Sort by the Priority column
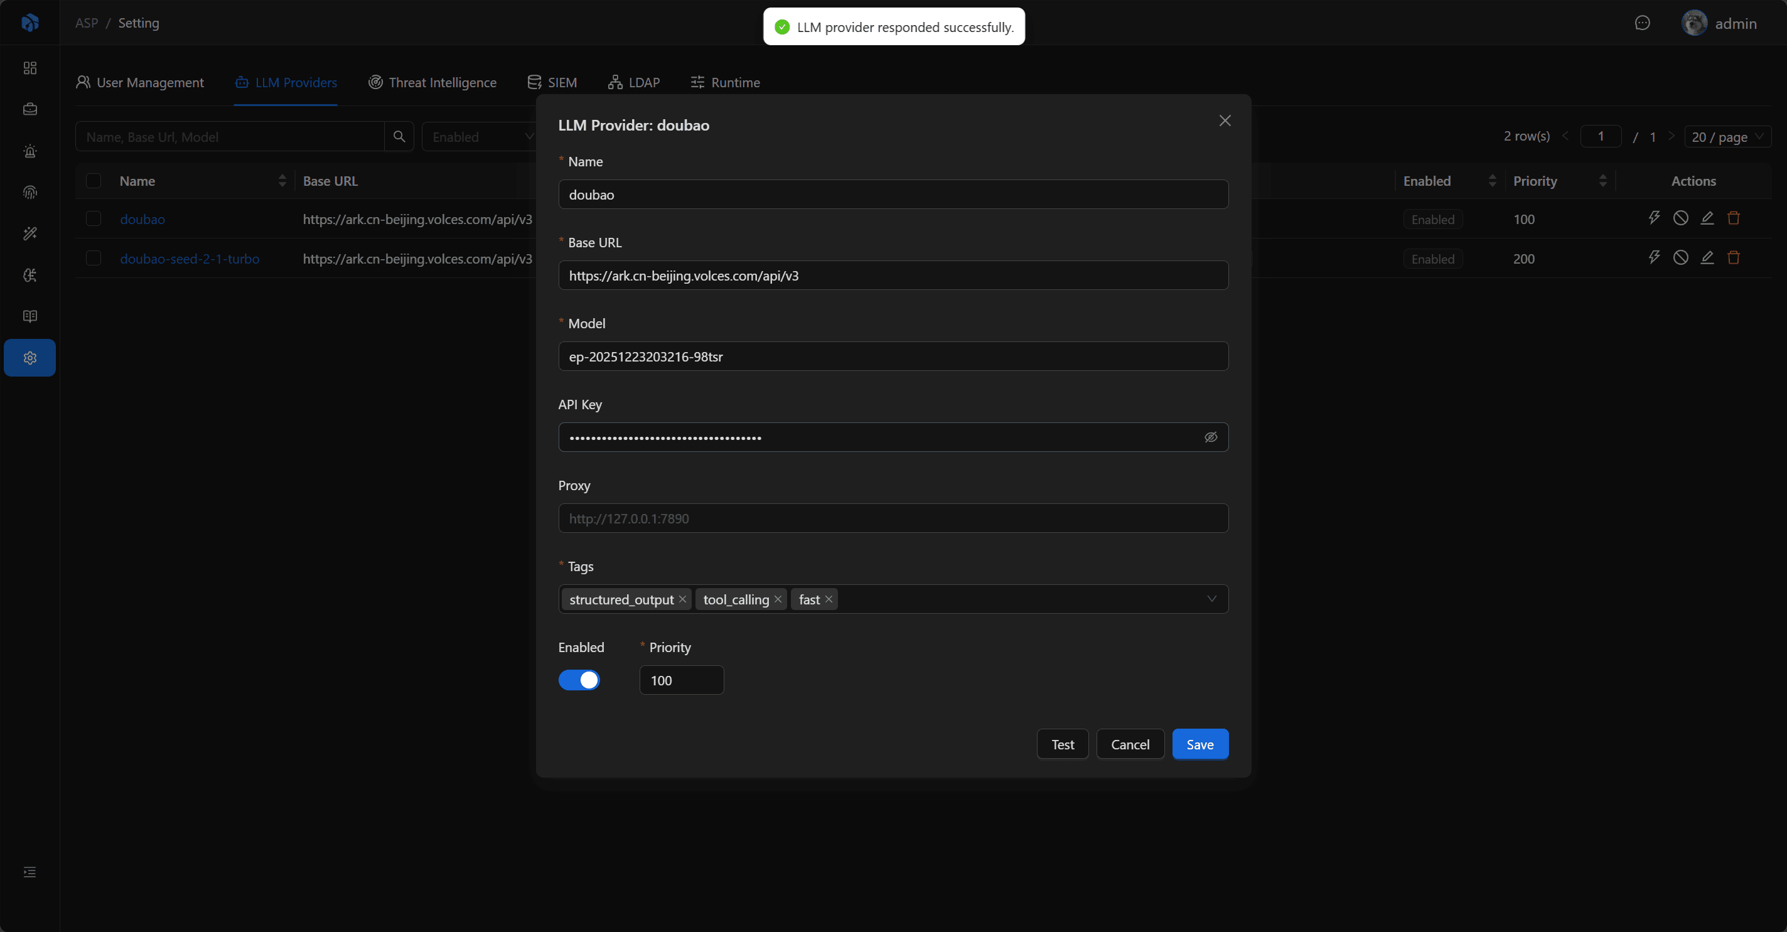 pos(1602,181)
